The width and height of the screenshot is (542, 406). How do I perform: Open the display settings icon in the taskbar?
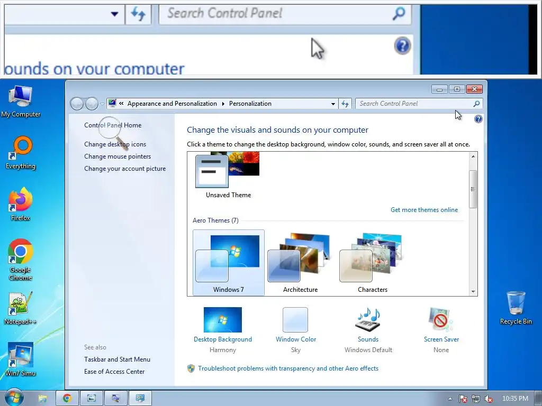[x=116, y=399]
